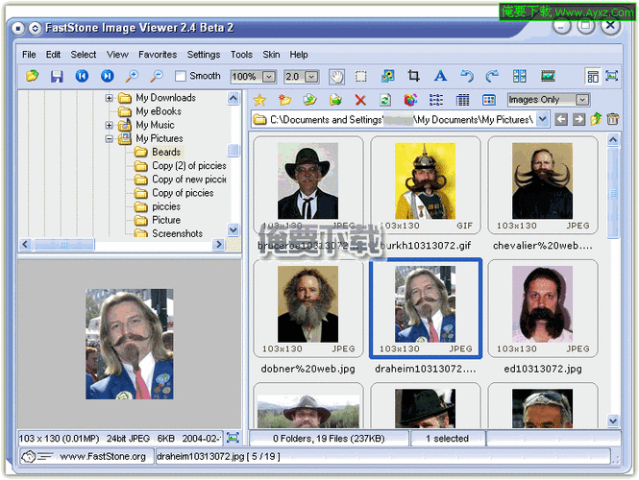Switch to browser layout view icon
The image size is (639, 480).
pos(593,76)
